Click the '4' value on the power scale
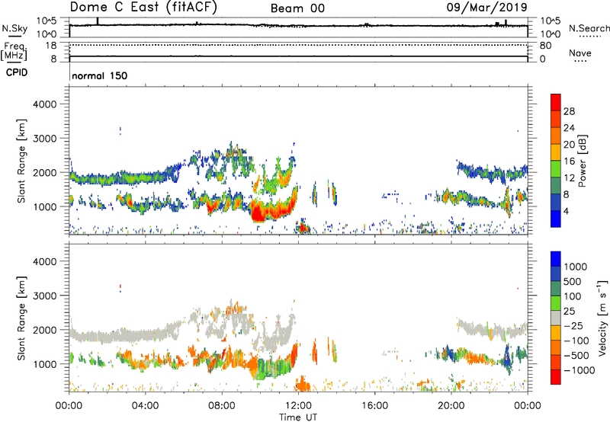This screenshot has width=610, height=422. 567,212
